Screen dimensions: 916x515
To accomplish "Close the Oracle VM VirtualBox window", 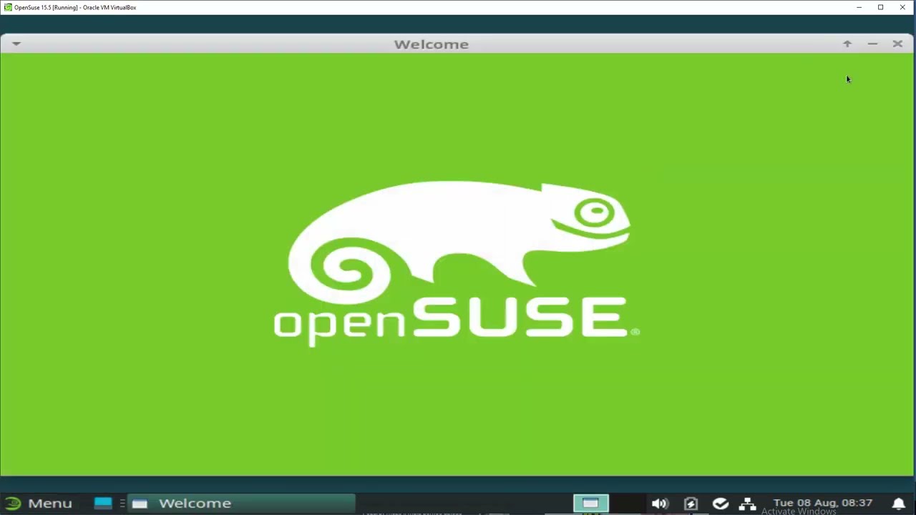I will click(903, 7).
